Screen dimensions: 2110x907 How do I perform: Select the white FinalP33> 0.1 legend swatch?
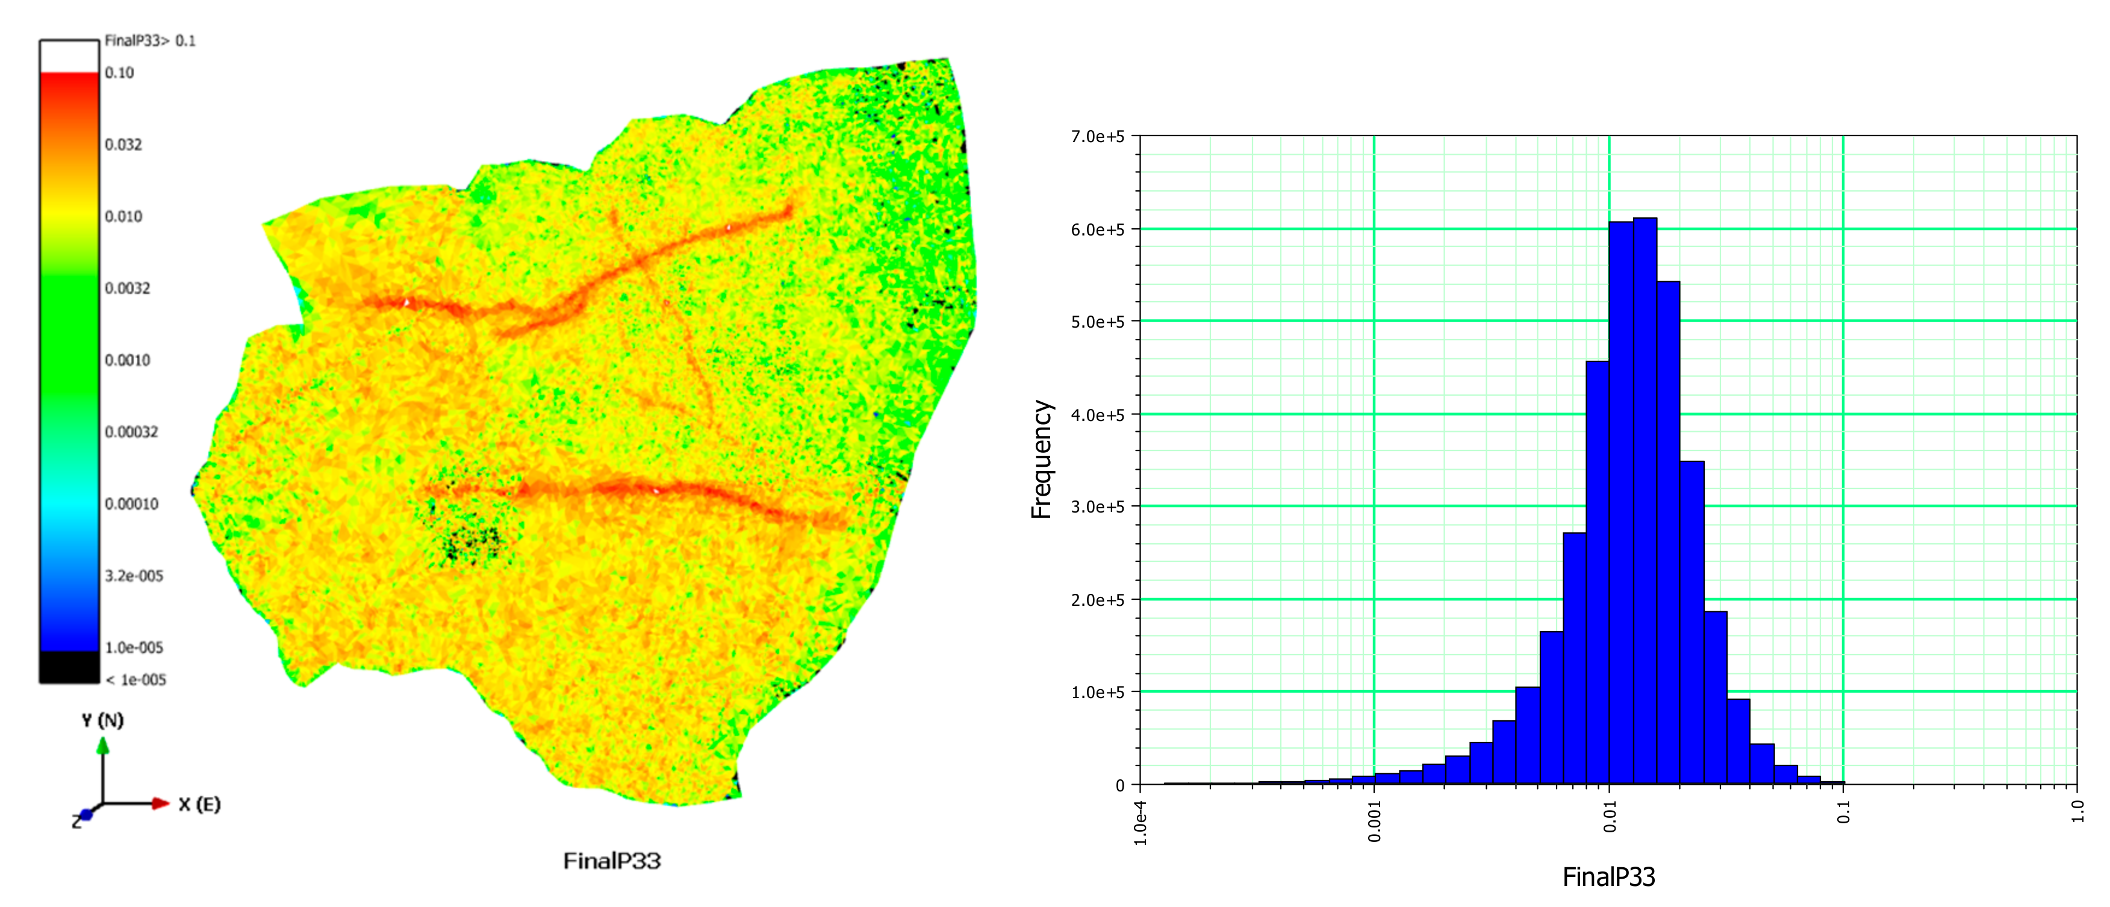(69, 56)
